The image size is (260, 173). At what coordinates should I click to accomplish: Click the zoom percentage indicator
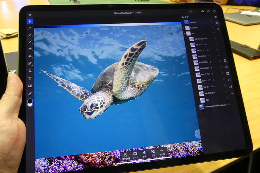[x=138, y=13]
